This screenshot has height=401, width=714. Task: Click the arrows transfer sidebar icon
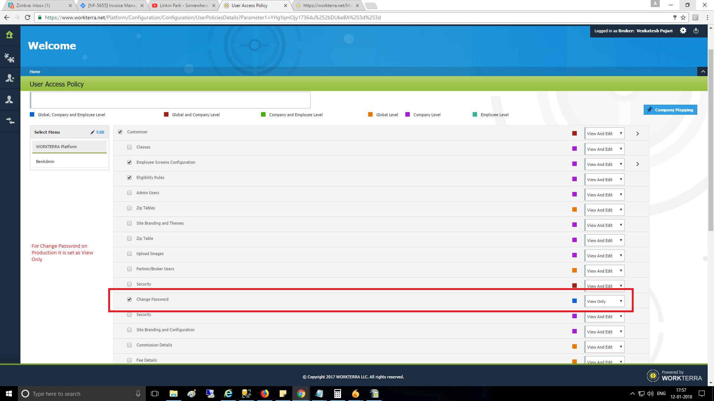click(10, 121)
